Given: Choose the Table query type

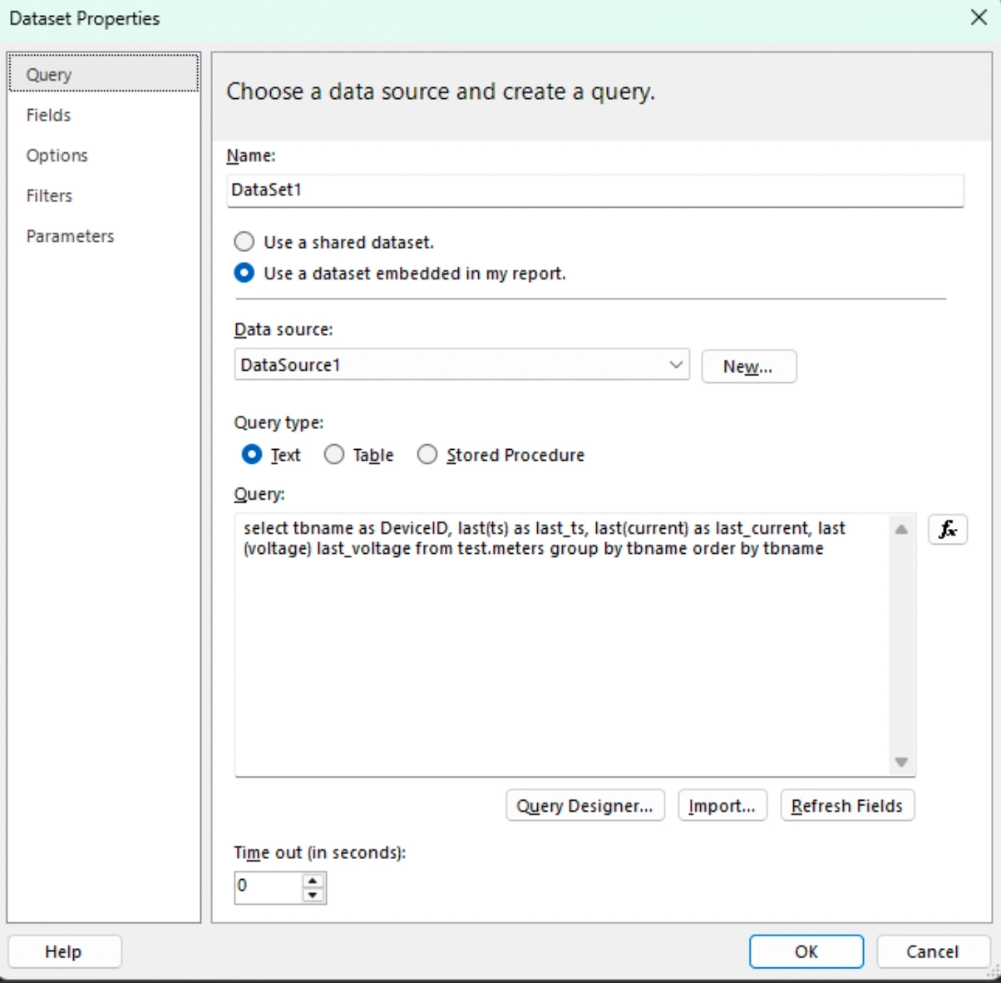Looking at the screenshot, I should [x=334, y=455].
